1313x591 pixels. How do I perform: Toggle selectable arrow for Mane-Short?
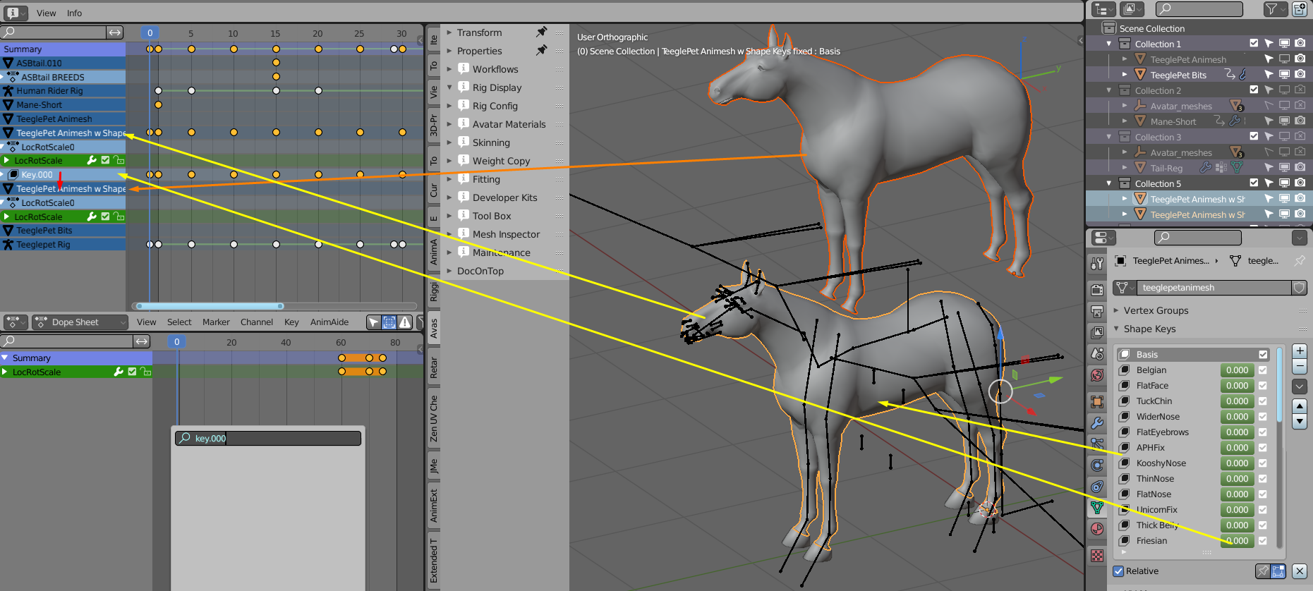[1269, 121]
